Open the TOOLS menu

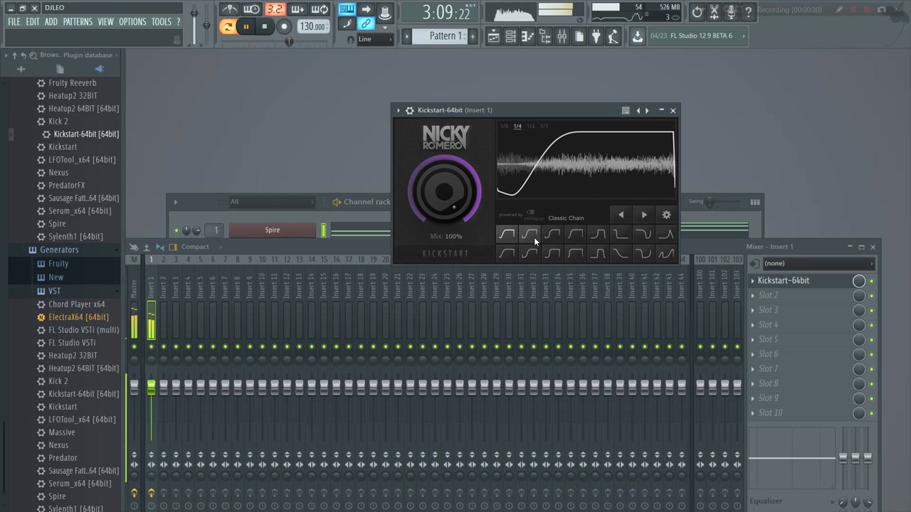pyautogui.click(x=162, y=22)
